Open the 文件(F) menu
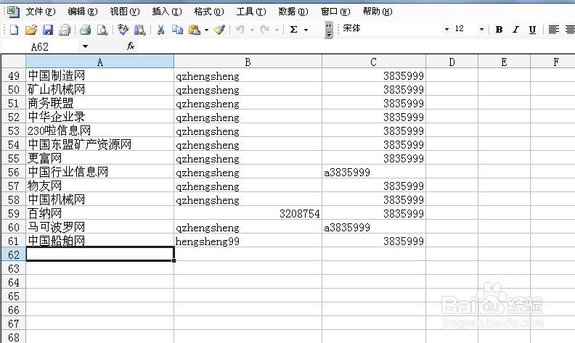The width and height of the screenshot is (575, 343). point(41,12)
